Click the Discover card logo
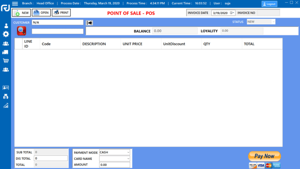The image size is (300, 169). (253, 165)
